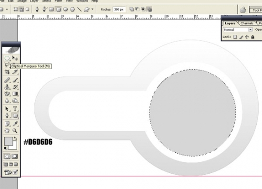Choose the Blur tool
Screen dimensions: 262x189
click(x=7, y=101)
